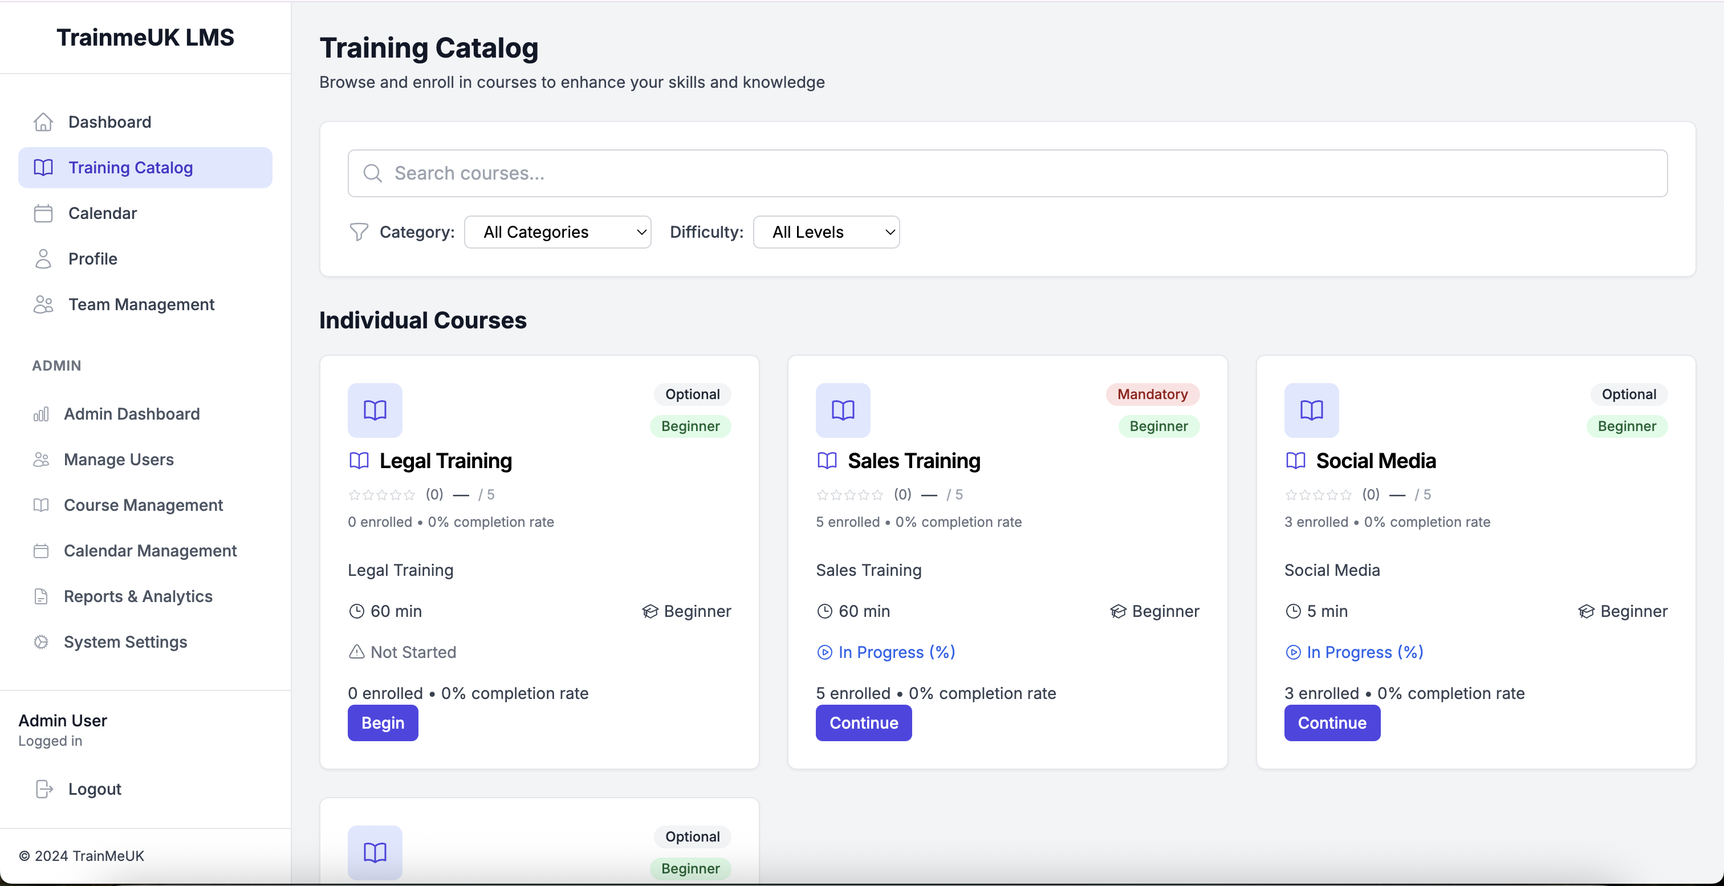This screenshot has width=1724, height=886.
Task: Click the play icon on Sales Training In Progress
Action: click(x=824, y=652)
